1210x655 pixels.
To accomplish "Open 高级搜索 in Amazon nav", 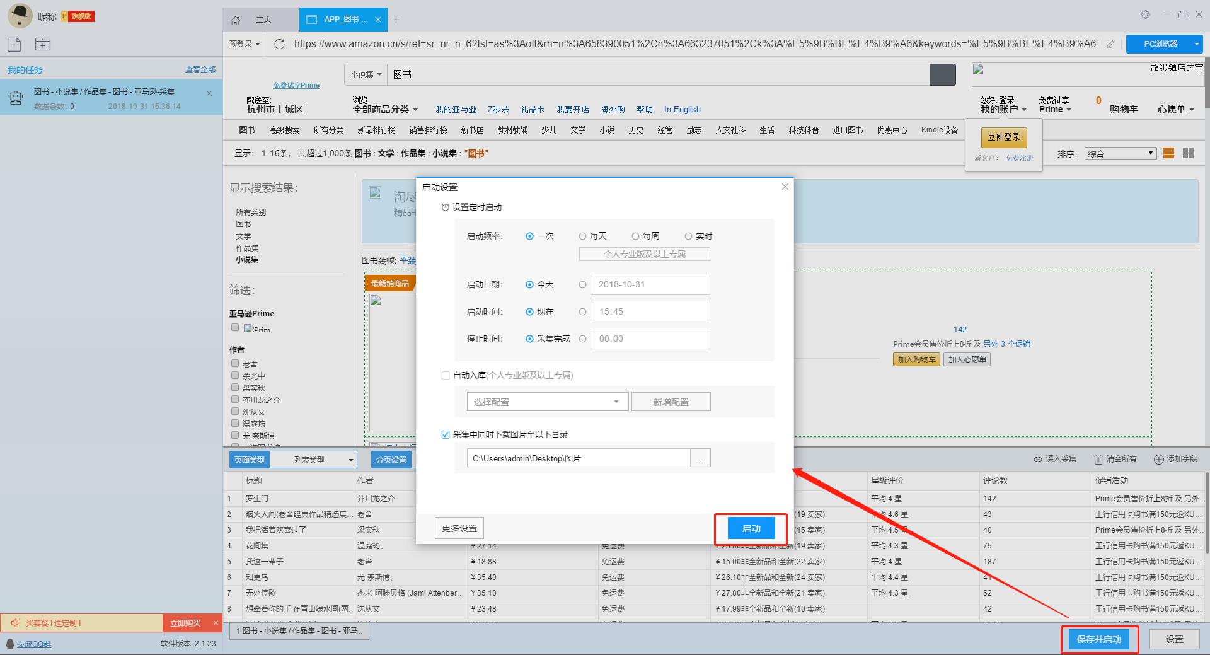I will pyautogui.click(x=284, y=130).
